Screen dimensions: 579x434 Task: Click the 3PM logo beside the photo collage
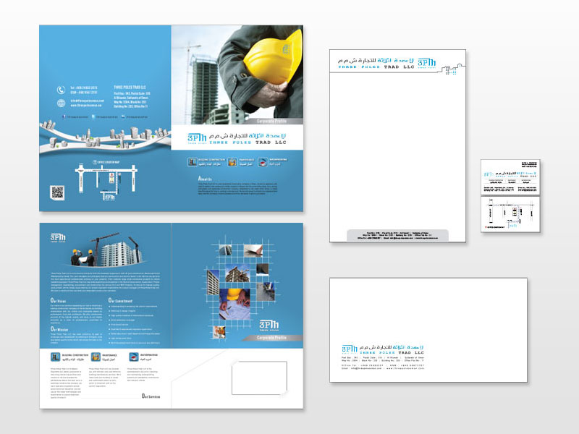tap(269, 325)
